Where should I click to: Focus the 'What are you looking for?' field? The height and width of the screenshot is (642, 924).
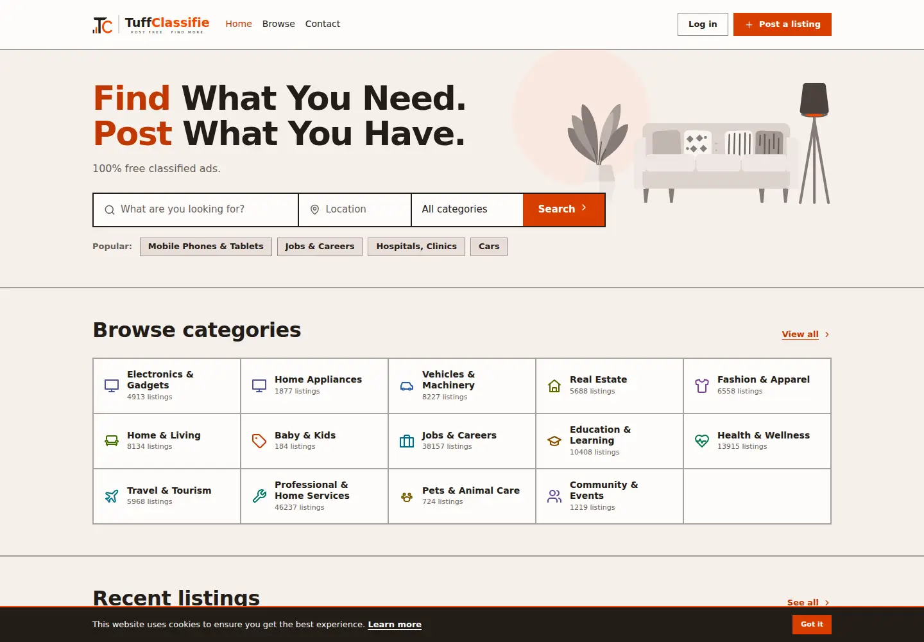[x=196, y=210]
